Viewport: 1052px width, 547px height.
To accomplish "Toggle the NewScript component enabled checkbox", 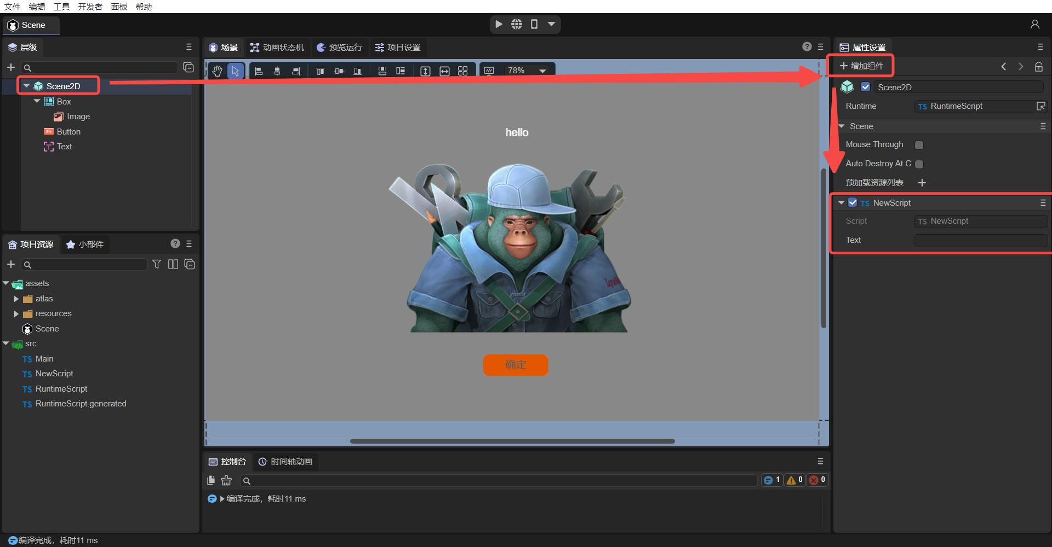I will pyautogui.click(x=853, y=202).
